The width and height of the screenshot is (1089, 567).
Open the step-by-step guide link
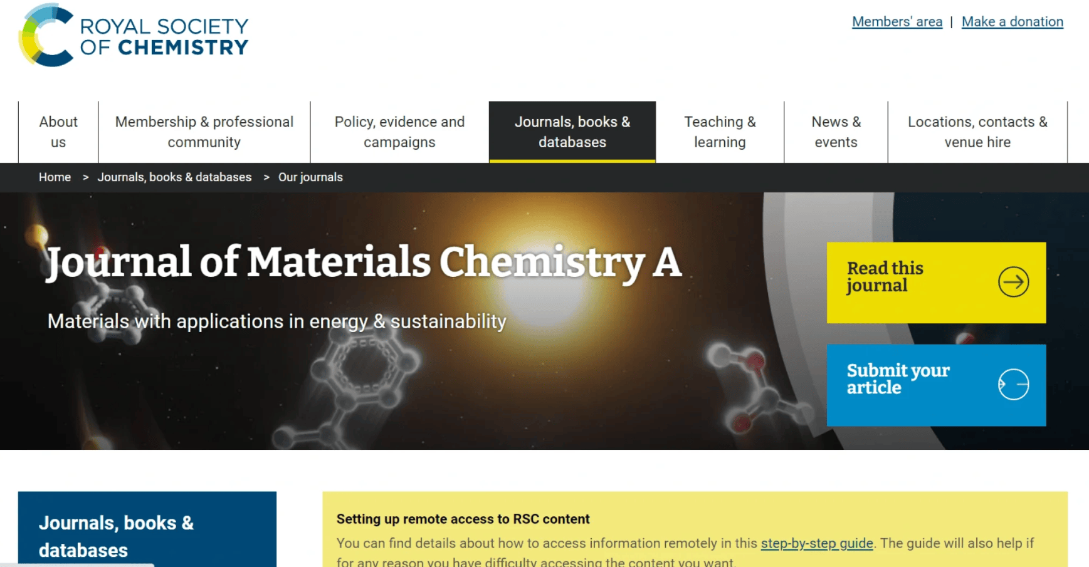point(816,543)
